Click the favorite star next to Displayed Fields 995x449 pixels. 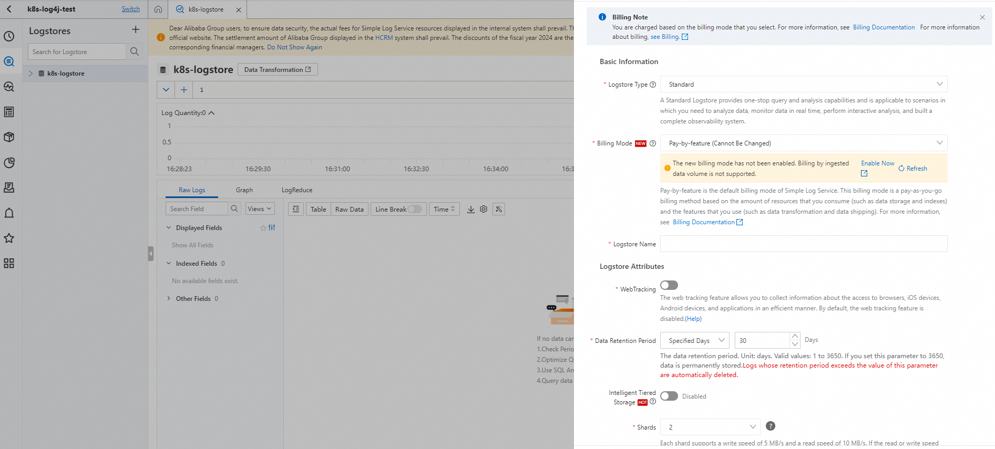pos(263,228)
